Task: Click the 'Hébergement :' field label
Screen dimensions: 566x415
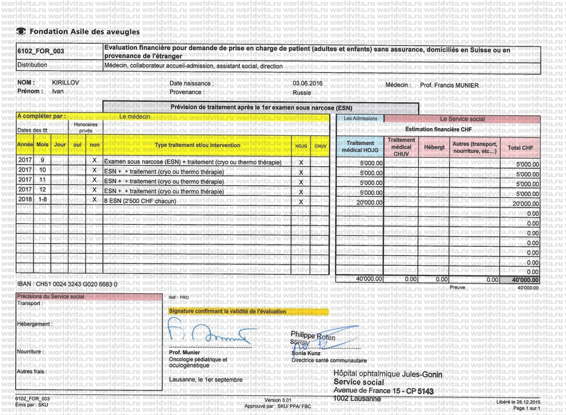Action: [35, 324]
